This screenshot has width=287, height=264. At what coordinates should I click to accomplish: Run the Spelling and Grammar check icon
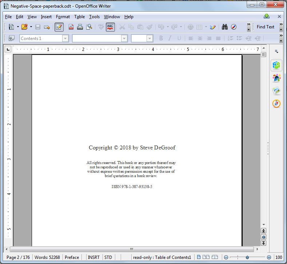(x=101, y=27)
